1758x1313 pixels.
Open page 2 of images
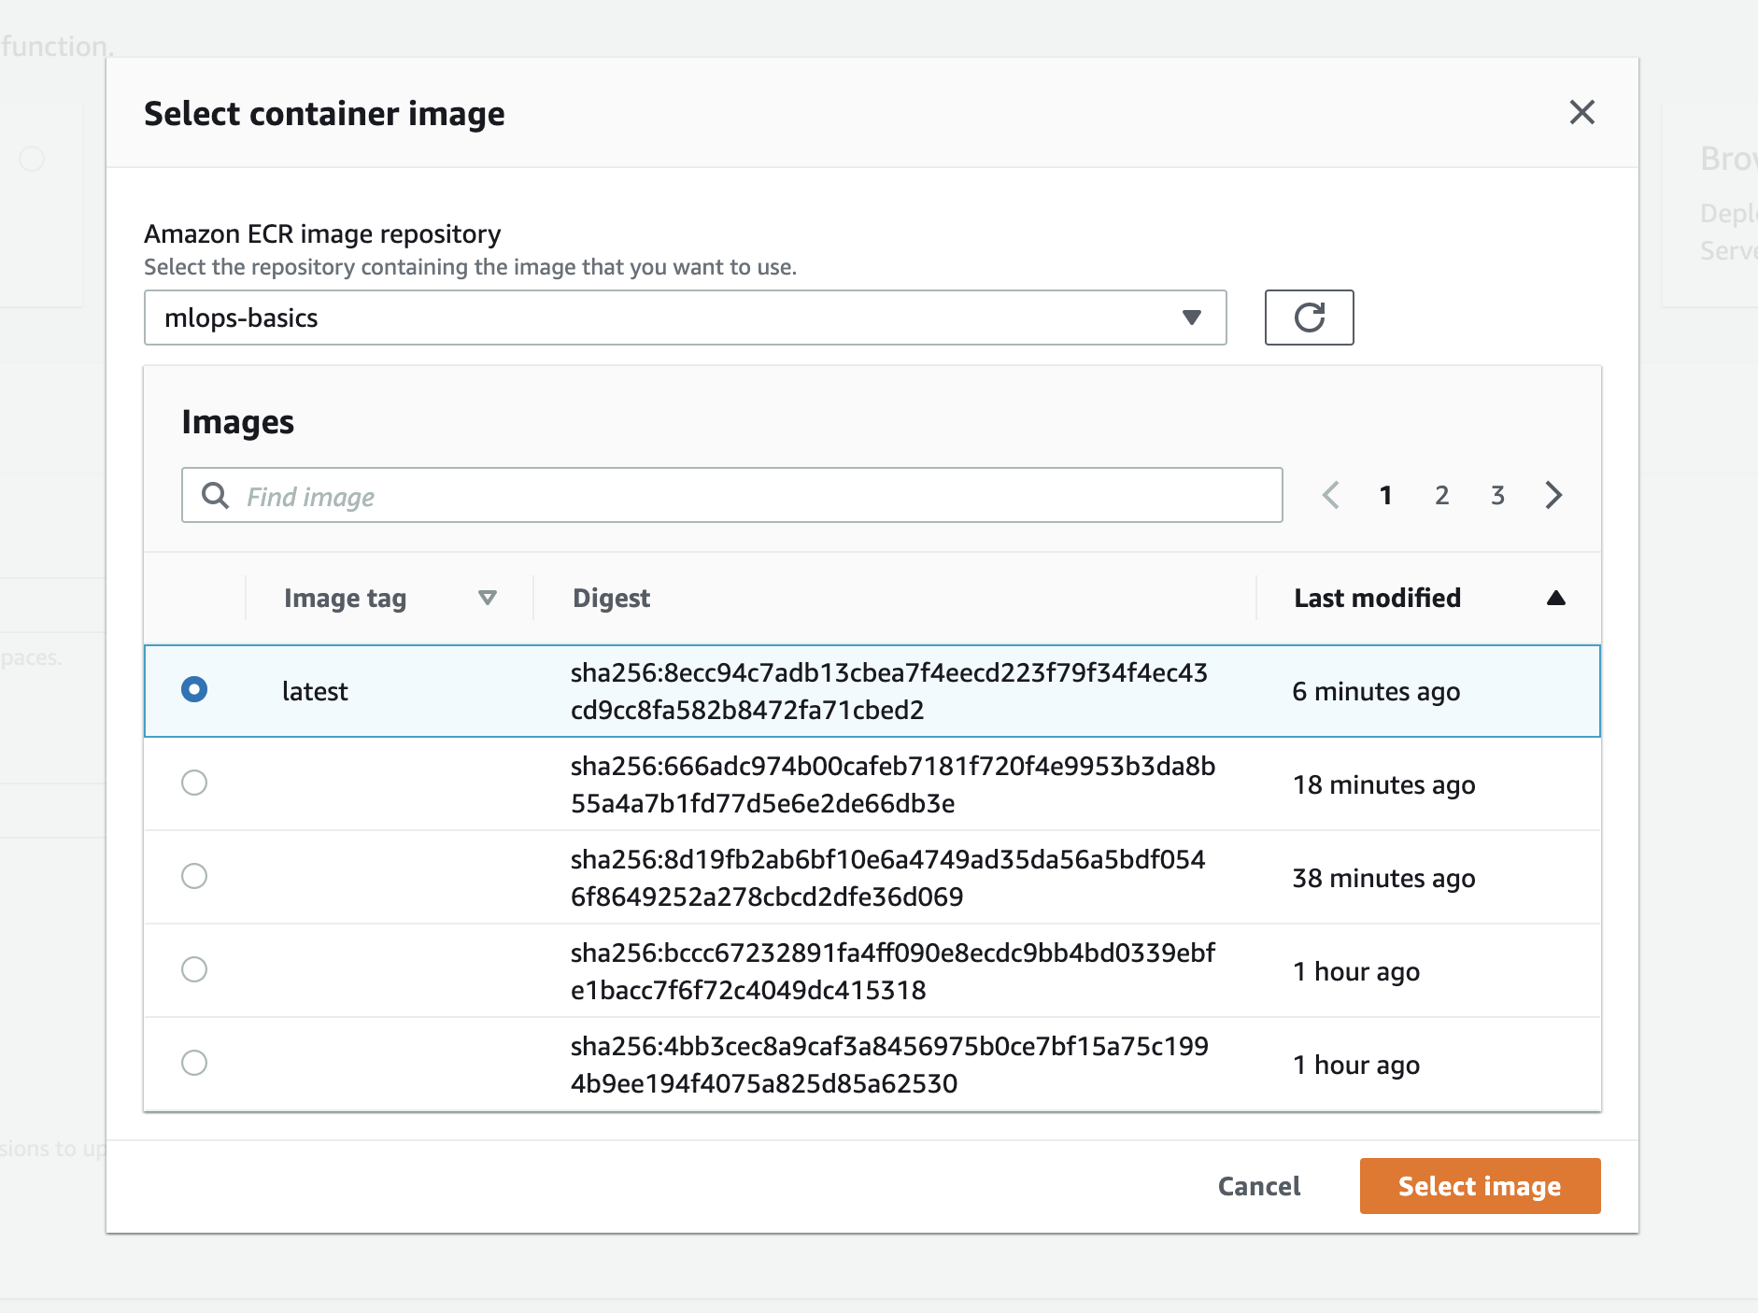(x=1442, y=495)
